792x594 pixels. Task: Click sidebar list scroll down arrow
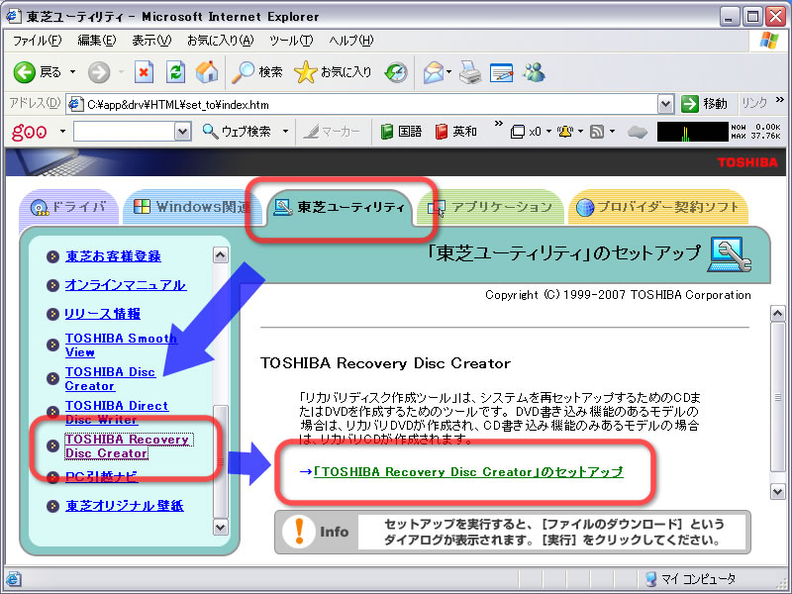click(220, 528)
